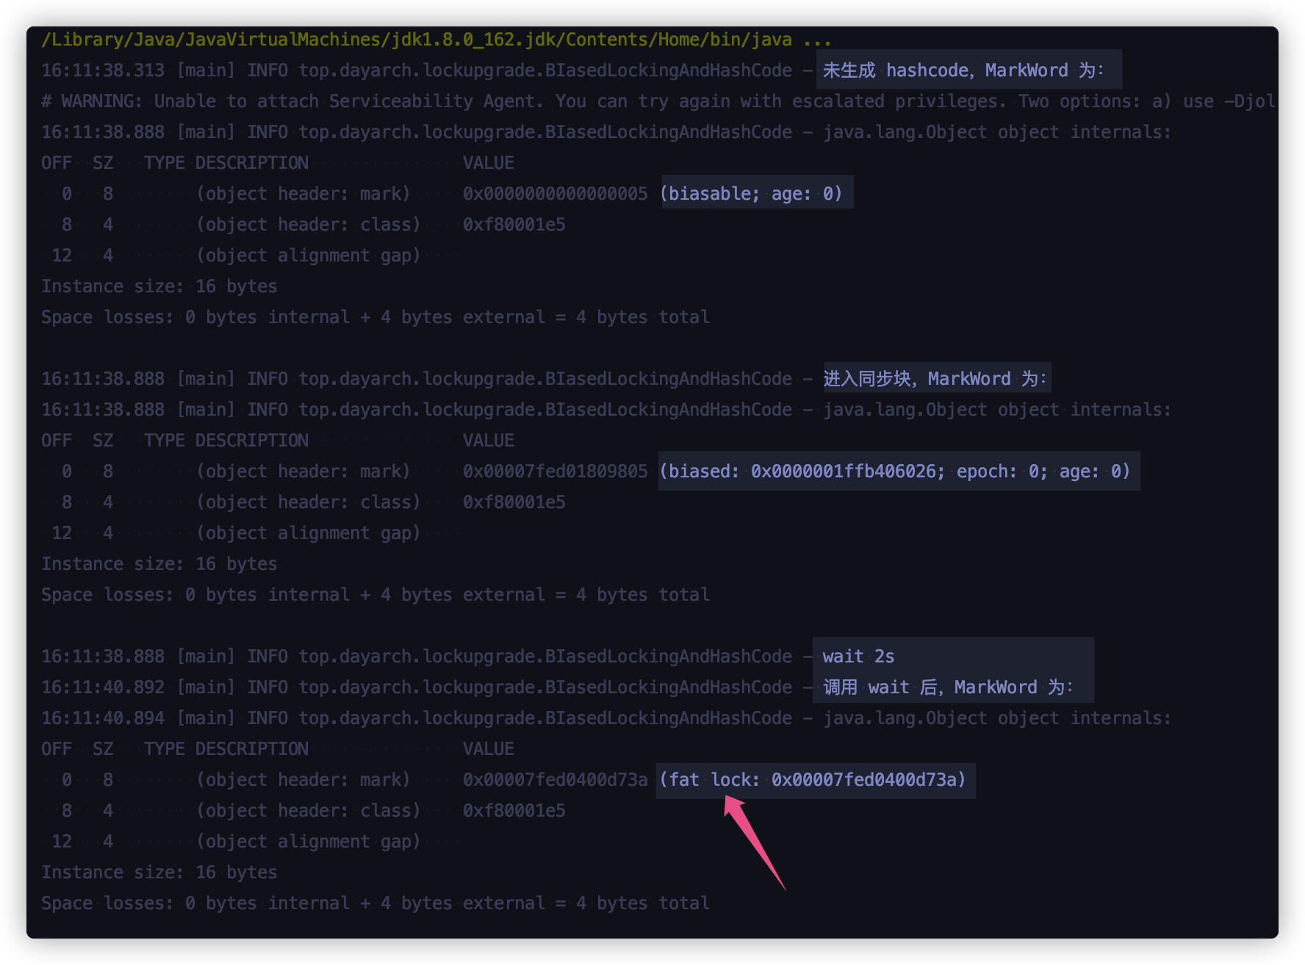The width and height of the screenshot is (1305, 965).
Task: Click the '(biasable; age: 0)' annotation
Action: point(751,194)
